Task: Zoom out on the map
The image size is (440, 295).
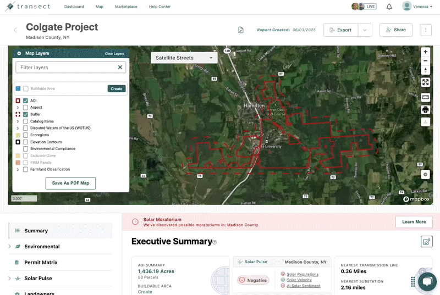Action: click(x=425, y=61)
